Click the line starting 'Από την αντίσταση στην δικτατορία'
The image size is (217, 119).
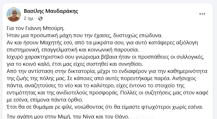point(107,71)
